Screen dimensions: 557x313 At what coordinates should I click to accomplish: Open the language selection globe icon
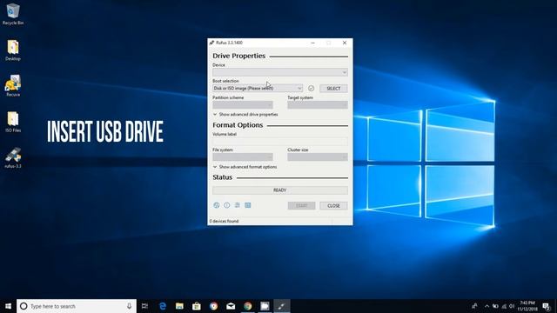coord(217,205)
